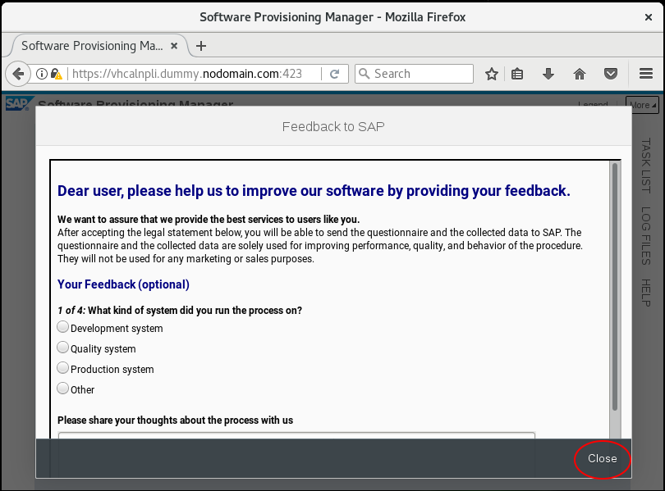This screenshot has width=665, height=491.
Task: Close the Firefox window with X
Action: click(649, 17)
